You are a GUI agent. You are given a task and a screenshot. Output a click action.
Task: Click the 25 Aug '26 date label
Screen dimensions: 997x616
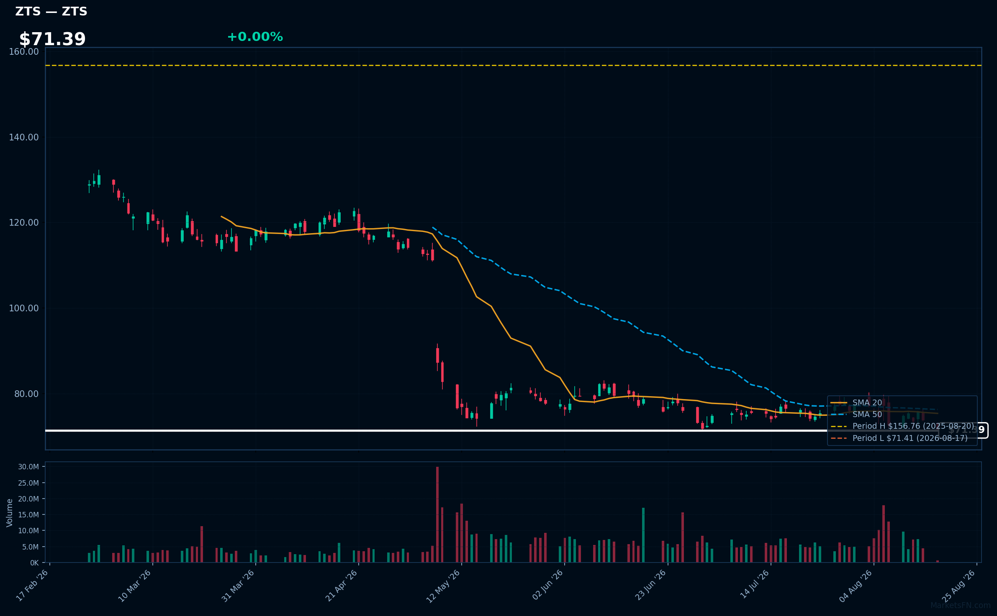pyautogui.click(x=959, y=586)
